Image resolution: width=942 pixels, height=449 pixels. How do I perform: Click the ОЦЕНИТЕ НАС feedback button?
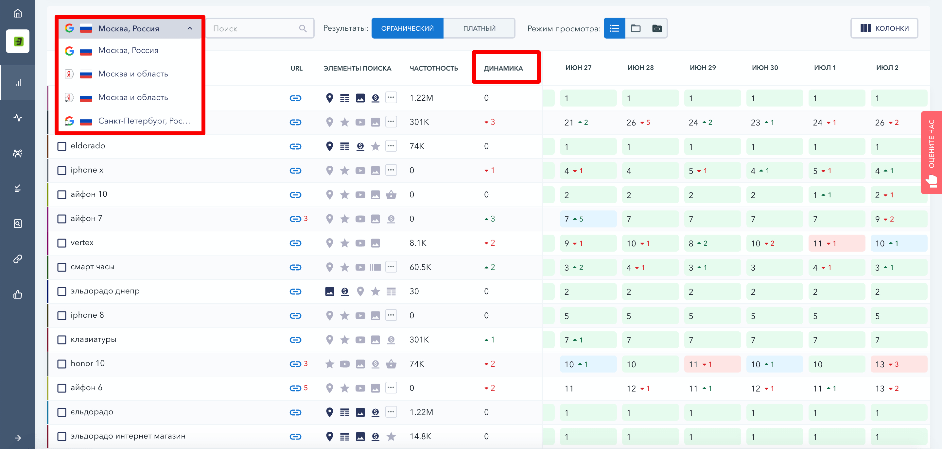(932, 152)
